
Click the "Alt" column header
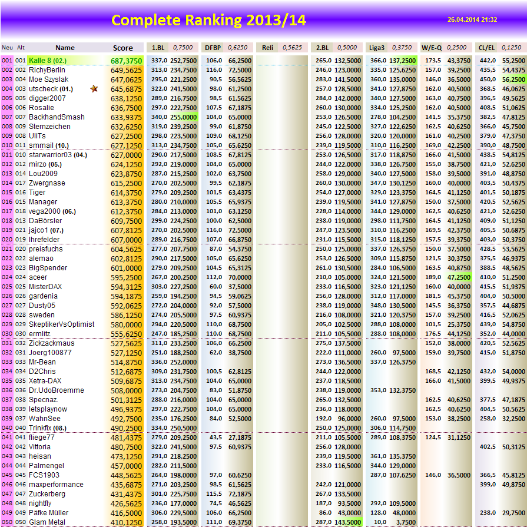[21, 48]
